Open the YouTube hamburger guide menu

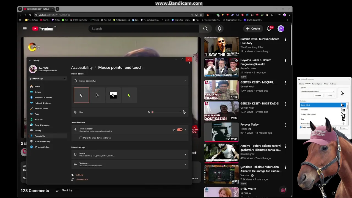(25, 29)
